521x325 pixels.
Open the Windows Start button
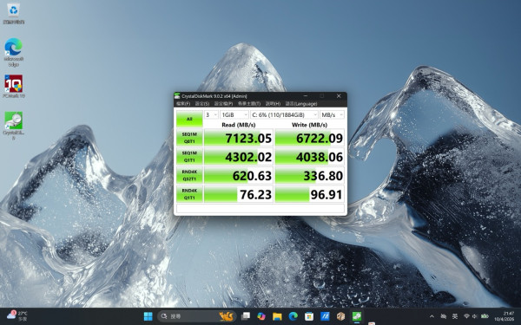pos(148,316)
